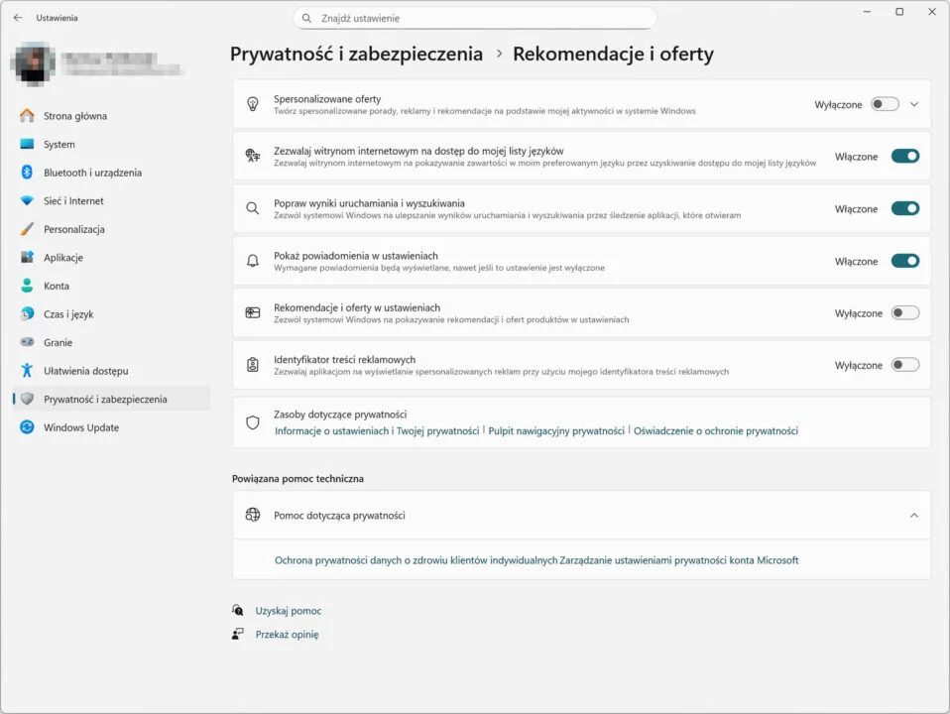The height and width of the screenshot is (714, 950).
Task: Expand the Spersonalizowane oferty chevron
Action: pos(914,104)
